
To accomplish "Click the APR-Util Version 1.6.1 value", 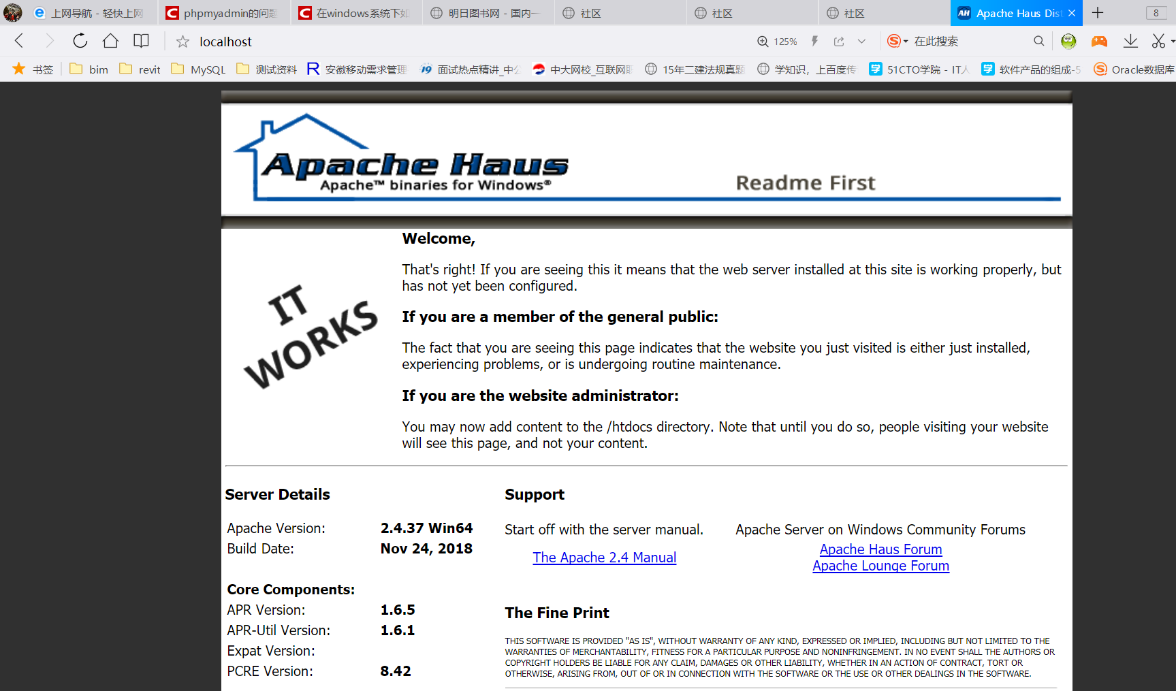I will click(398, 630).
